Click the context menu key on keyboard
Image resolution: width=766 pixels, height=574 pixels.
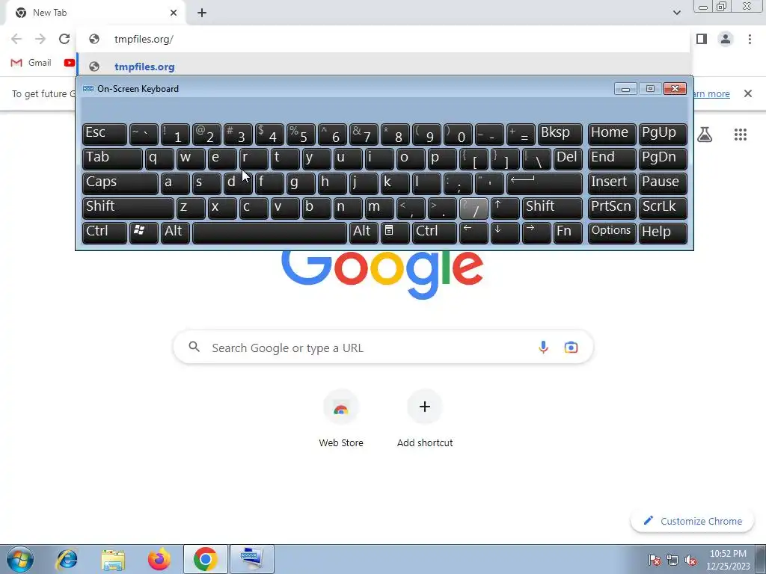click(x=395, y=233)
